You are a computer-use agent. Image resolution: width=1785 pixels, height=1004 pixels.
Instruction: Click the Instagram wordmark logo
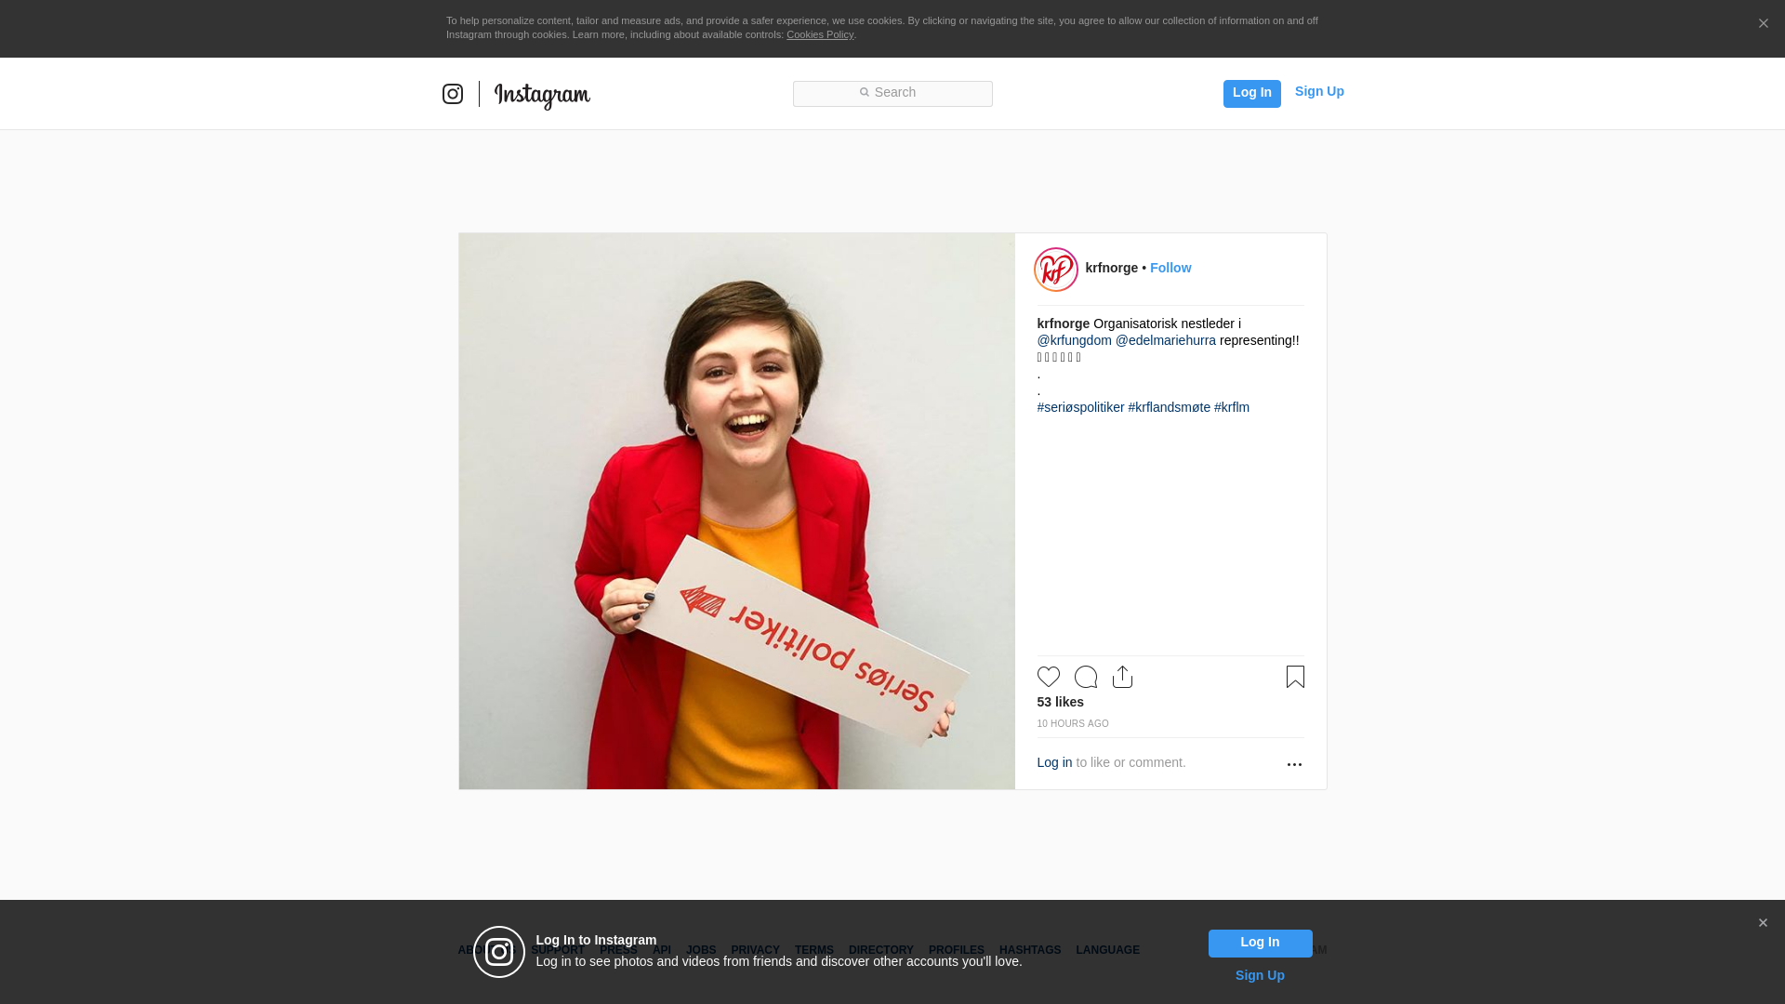(542, 95)
